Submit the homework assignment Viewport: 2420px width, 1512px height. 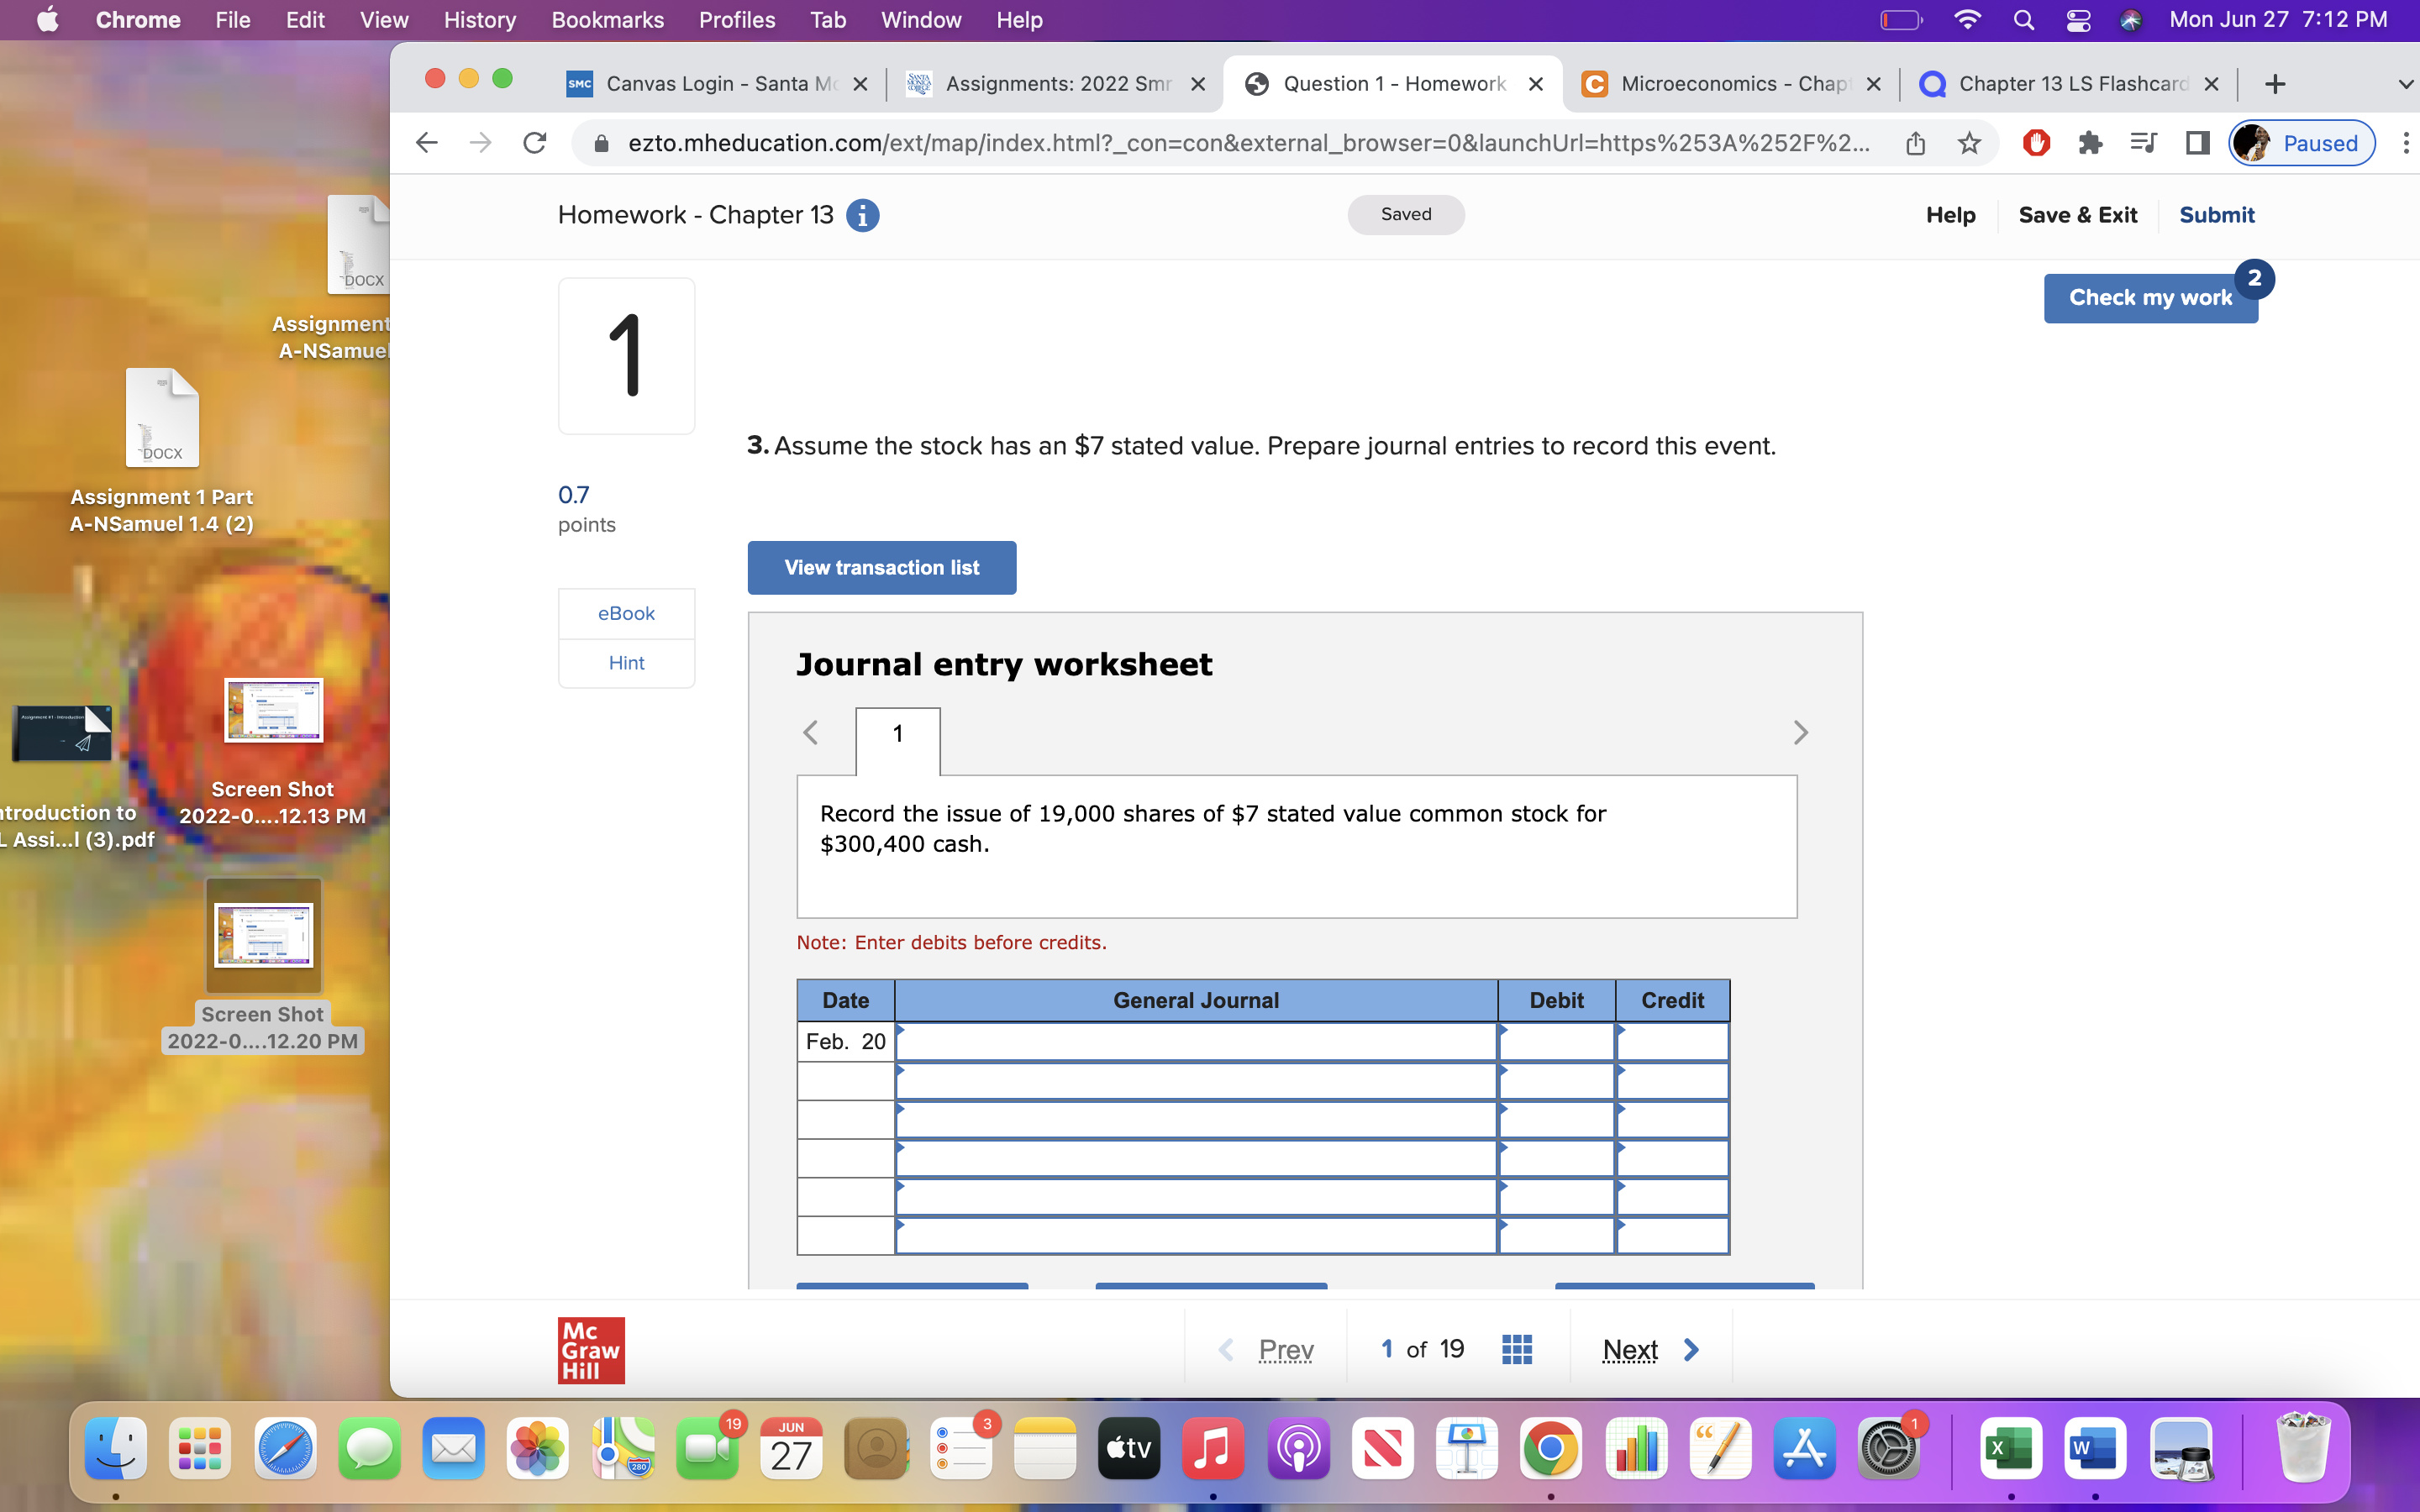click(2216, 214)
